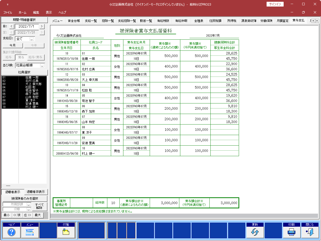Select employee 01 佐藤 一郎 in list
Screen dimensions: 321x241
pos(24,78)
